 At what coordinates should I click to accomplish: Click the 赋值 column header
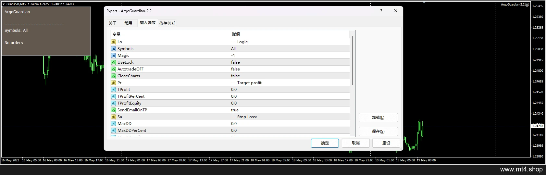[290, 34]
